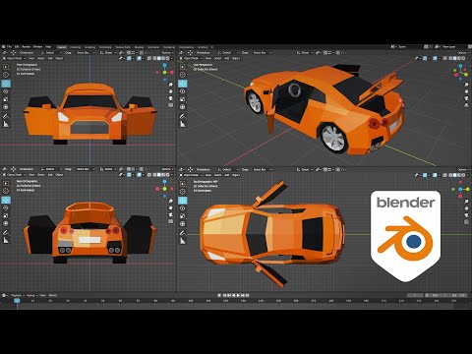Open Playback dropdown in the timeline

click(x=17, y=295)
